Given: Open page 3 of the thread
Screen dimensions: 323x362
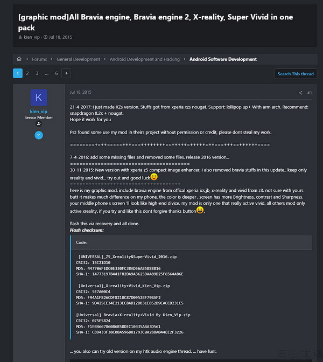Looking at the screenshot, I should click(x=37, y=73).
